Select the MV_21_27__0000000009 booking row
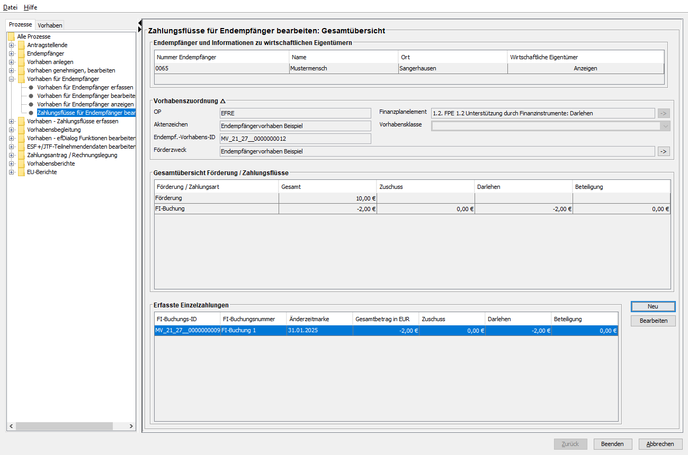Viewport: 688px width, 455px height. [386, 331]
